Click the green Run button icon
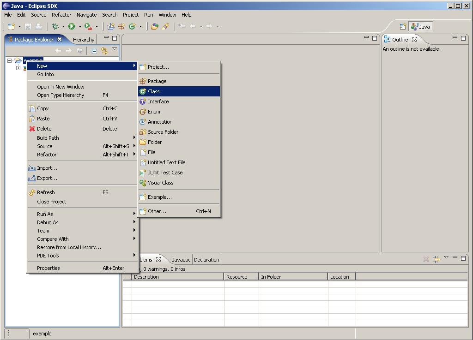This screenshot has width=473, height=340. pyautogui.click(x=72, y=26)
